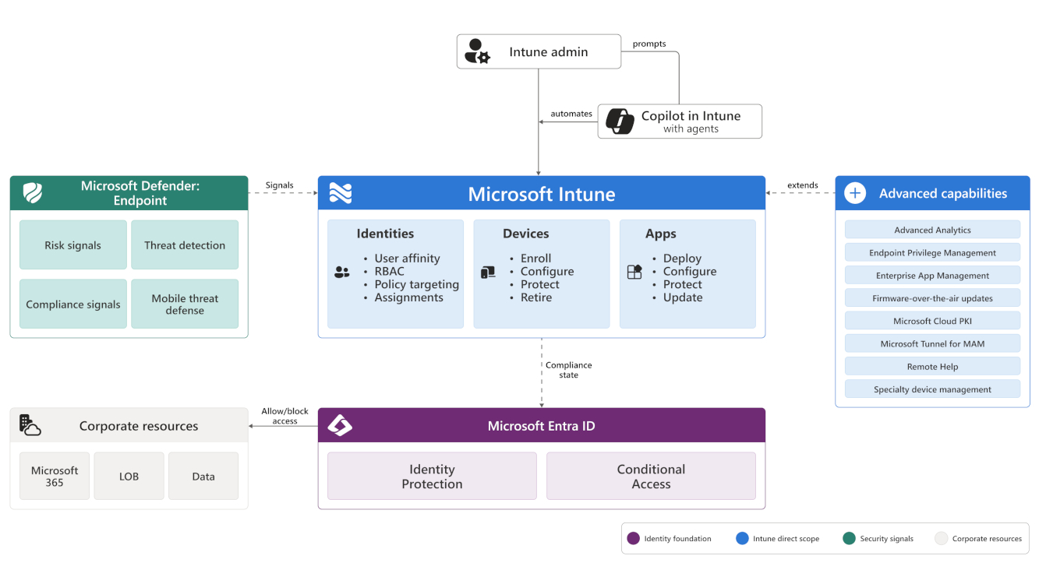1039x584 pixels.
Task: Click the 'Allow/block access' connector label
Action: (x=284, y=416)
